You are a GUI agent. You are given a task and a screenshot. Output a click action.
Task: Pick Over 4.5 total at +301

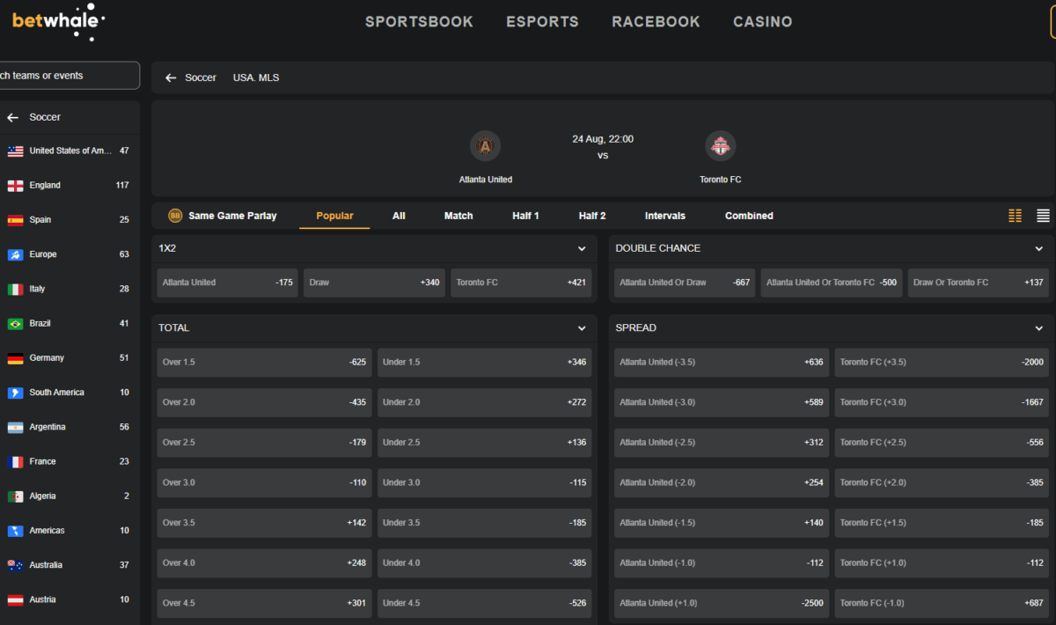pos(265,604)
